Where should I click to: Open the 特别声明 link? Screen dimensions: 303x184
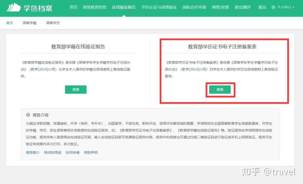91,152
